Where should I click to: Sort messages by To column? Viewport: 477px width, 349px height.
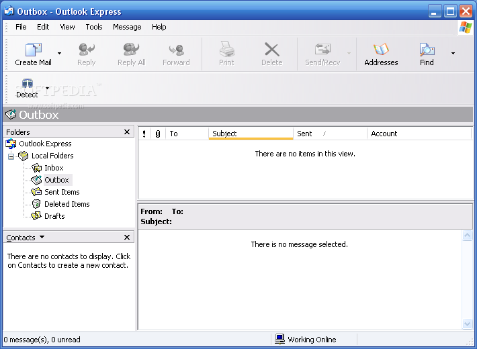coord(187,134)
